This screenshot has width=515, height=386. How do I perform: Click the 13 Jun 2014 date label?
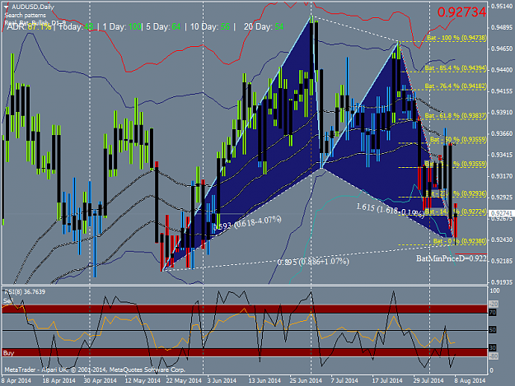(x=265, y=381)
